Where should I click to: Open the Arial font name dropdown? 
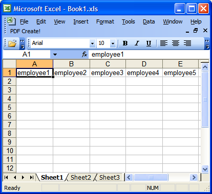(x=92, y=43)
